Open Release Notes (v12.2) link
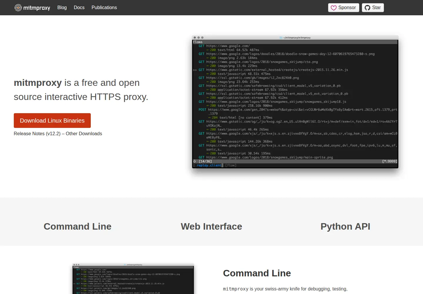This screenshot has width=423, height=294. point(37,133)
